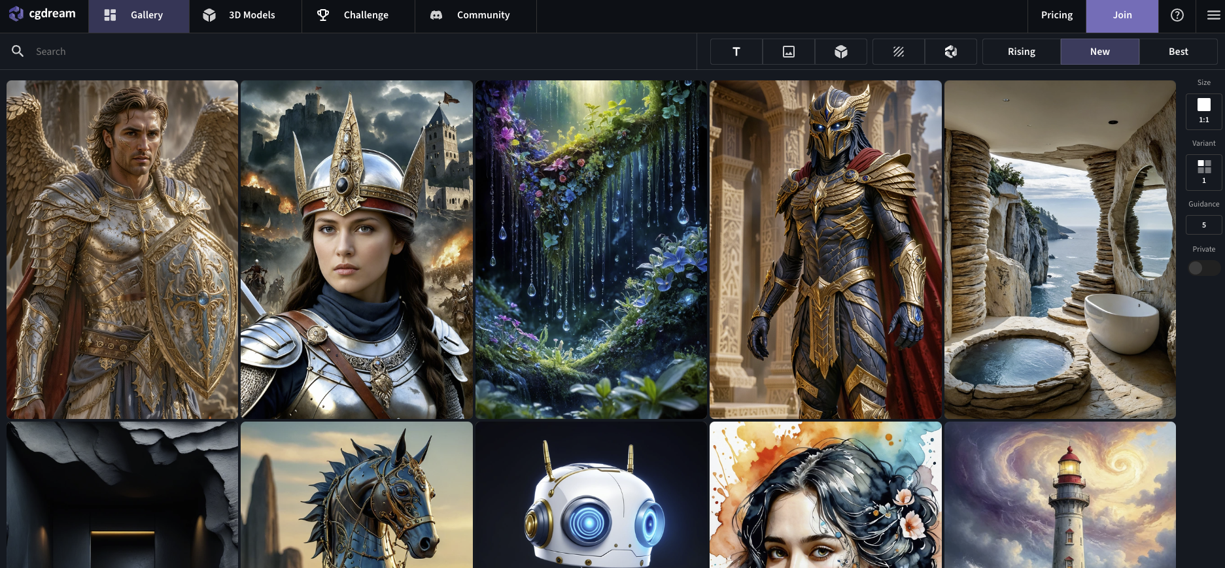Click the Community Discord icon

(436, 15)
